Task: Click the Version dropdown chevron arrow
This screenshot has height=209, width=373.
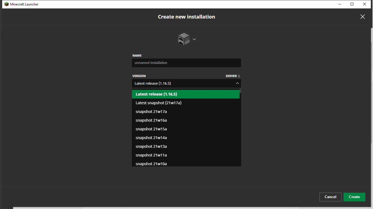Action: click(237, 83)
